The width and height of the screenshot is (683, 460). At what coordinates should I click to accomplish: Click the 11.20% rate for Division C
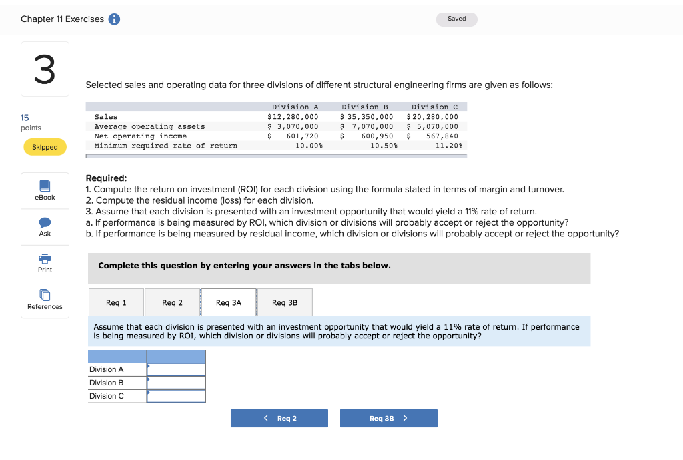[449, 146]
